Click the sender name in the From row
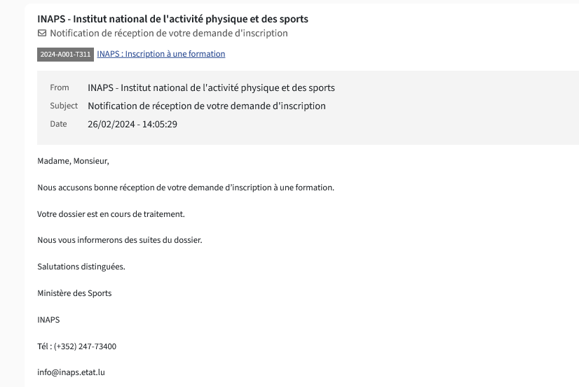 pyautogui.click(x=211, y=87)
